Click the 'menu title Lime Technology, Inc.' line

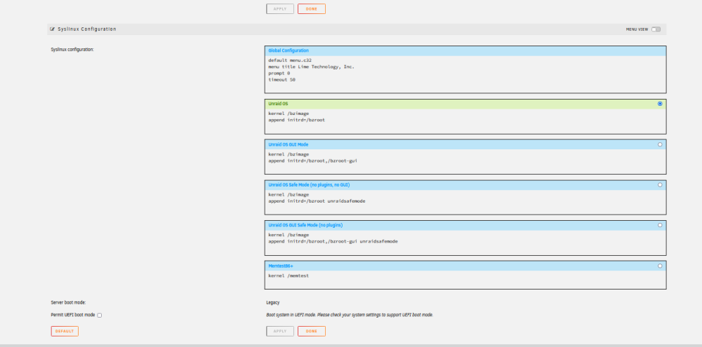(x=311, y=67)
